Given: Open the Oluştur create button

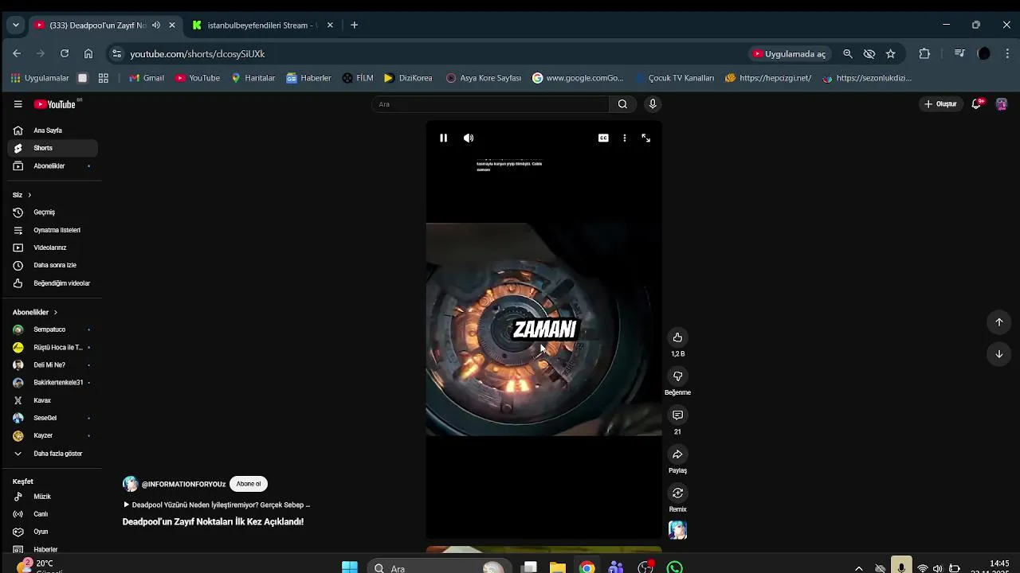Looking at the screenshot, I should (940, 104).
